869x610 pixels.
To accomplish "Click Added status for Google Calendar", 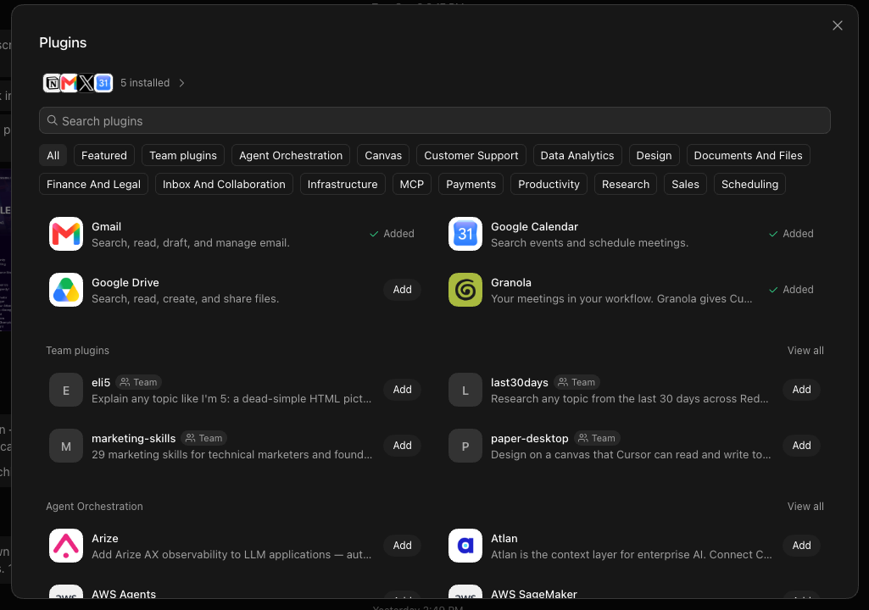I will [791, 234].
